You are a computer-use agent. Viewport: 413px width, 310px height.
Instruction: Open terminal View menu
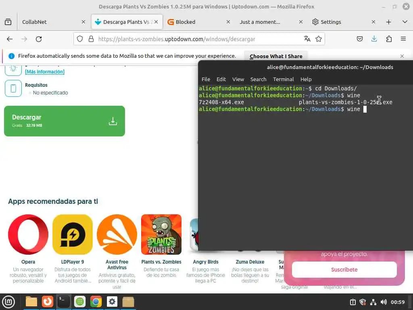(x=238, y=80)
